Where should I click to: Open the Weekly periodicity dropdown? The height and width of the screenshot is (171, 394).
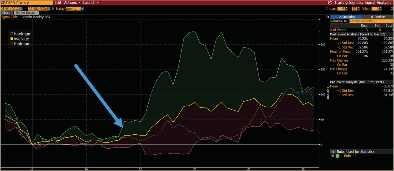tap(75, 9)
